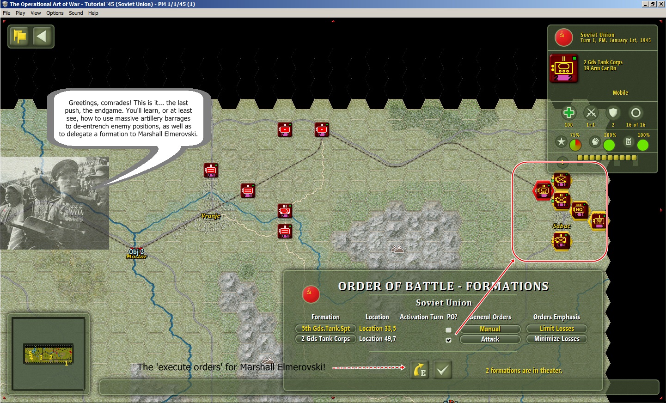666x403 pixels.
Task: Click the left-pointing back arrow button
Action: 42,37
